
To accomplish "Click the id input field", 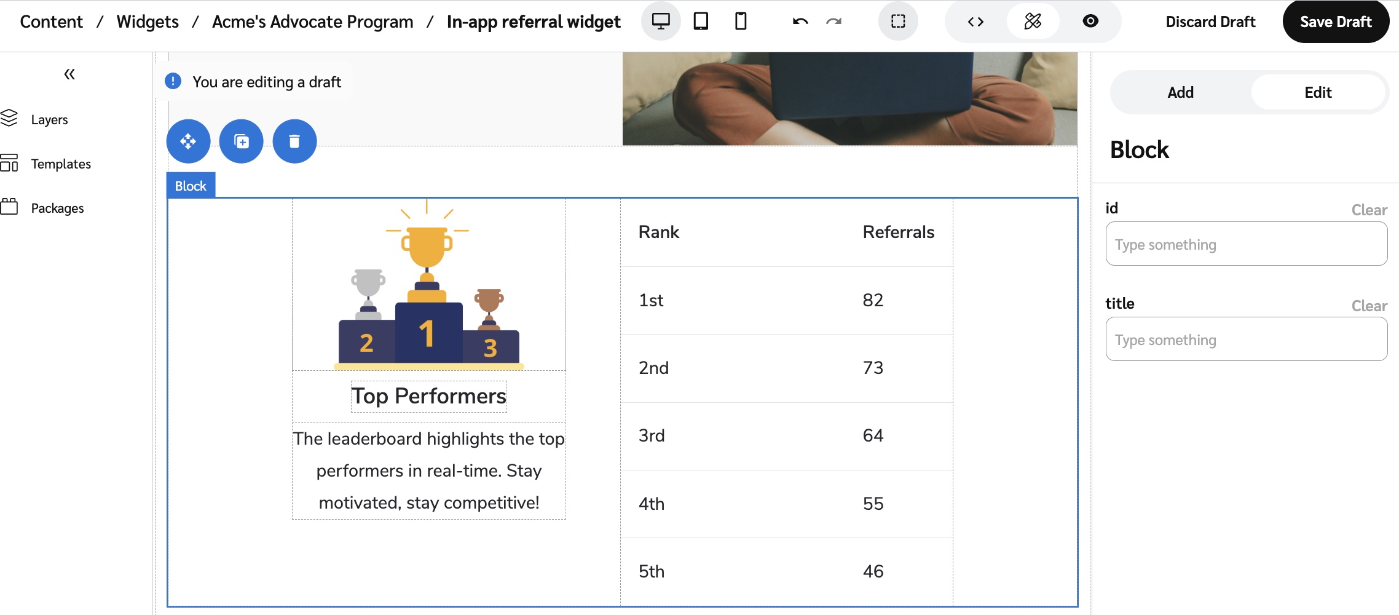I will 1246,244.
